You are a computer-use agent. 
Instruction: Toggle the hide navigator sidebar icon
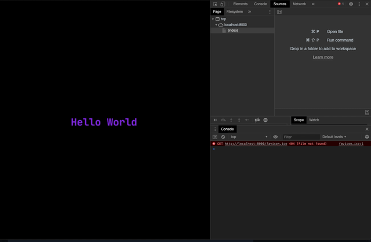pyautogui.click(x=279, y=12)
